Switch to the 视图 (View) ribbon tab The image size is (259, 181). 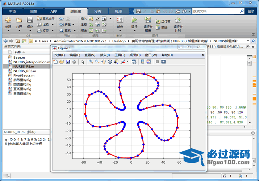118,11
